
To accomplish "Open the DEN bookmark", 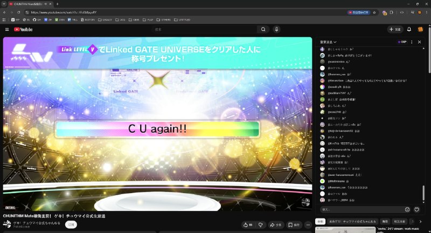I will click(x=60, y=20).
